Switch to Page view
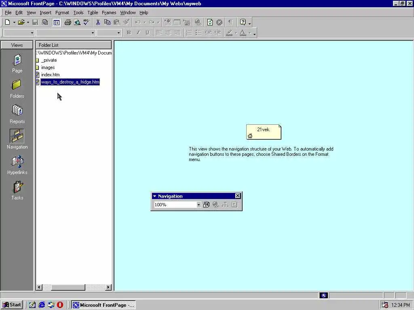414x310 pixels. click(x=17, y=63)
